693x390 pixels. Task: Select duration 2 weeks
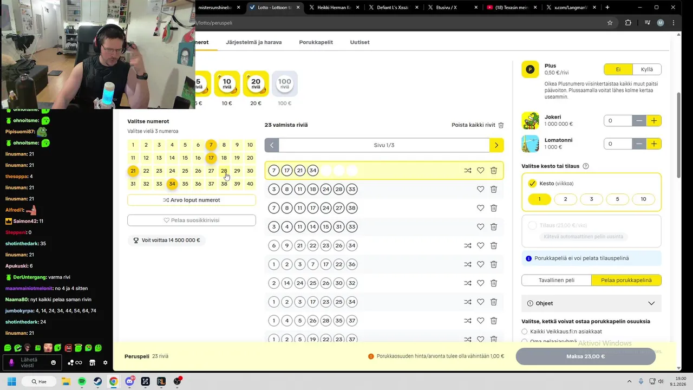(565, 199)
